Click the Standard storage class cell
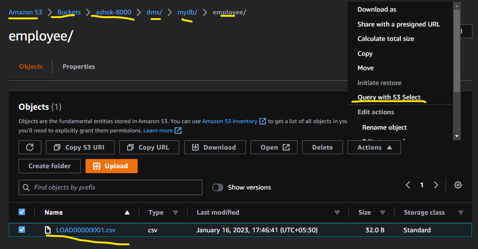The height and width of the screenshot is (249, 478). (x=417, y=230)
